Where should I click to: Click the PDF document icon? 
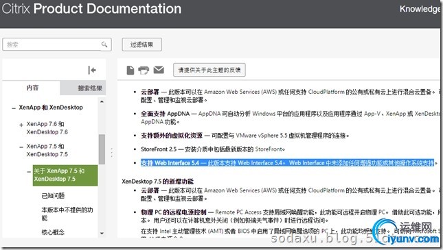tap(130, 70)
